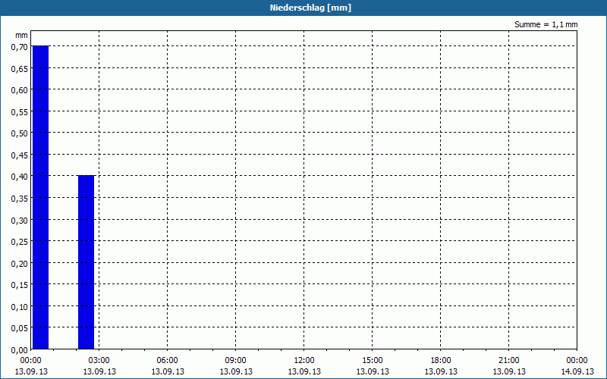Click the mm unit label above the axis
This screenshot has width=607, height=379.
click(x=21, y=35)
